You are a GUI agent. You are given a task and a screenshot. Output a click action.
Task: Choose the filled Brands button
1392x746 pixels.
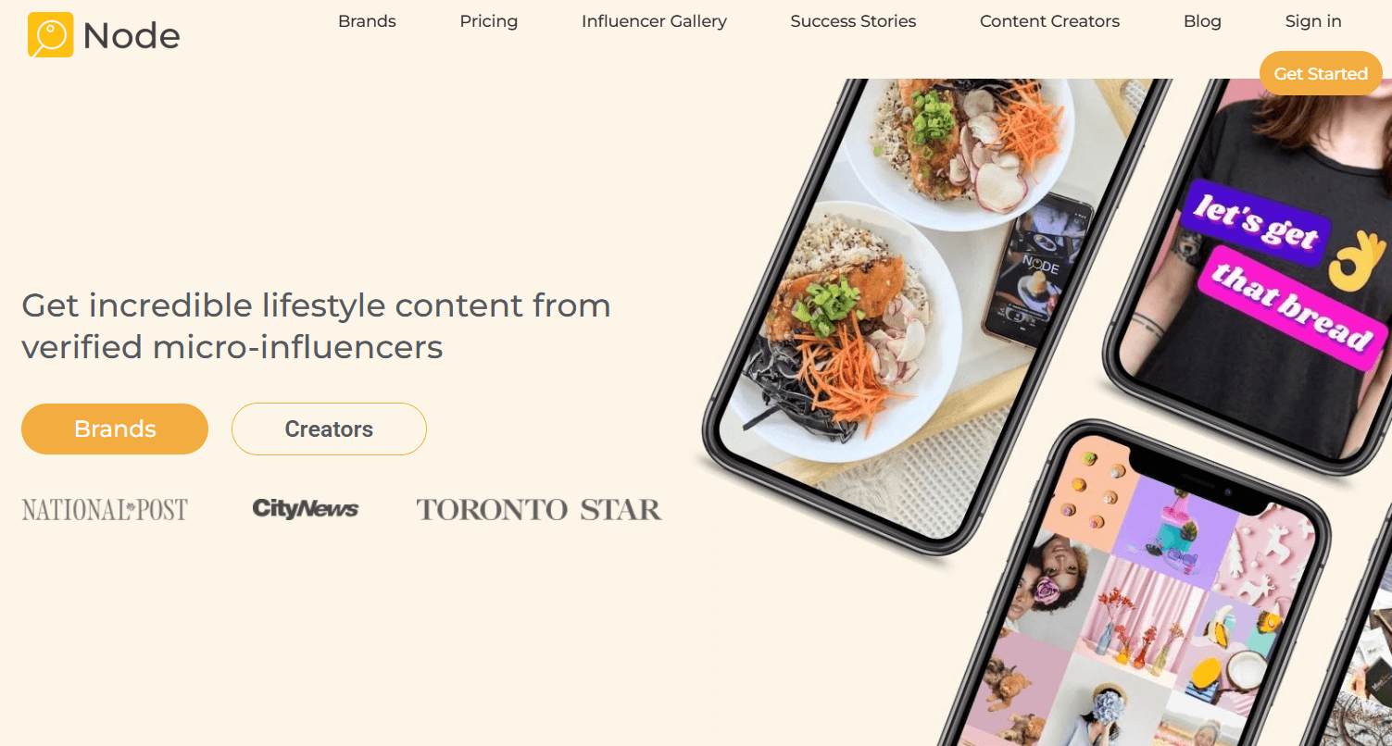tap(115, 429)
